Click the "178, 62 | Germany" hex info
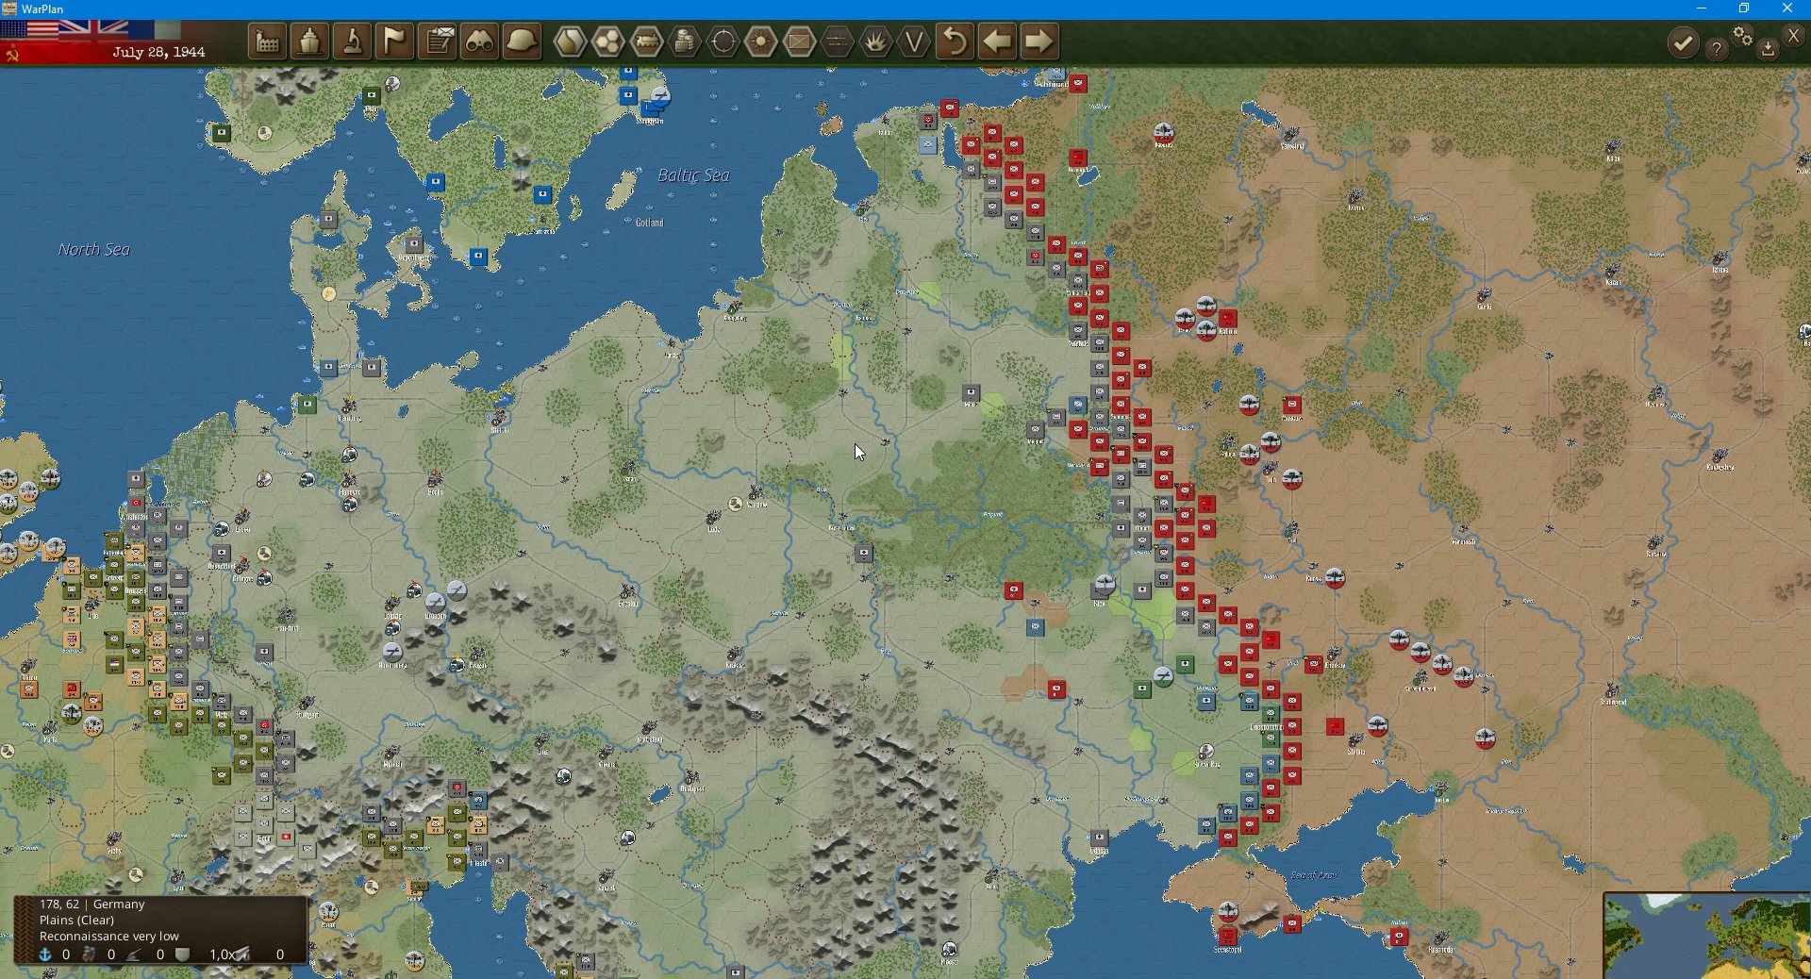 [92, 904]
